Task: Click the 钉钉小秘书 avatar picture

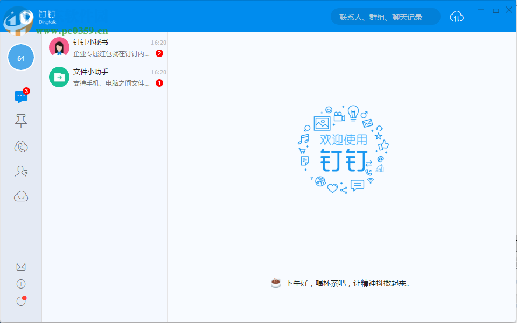Action: pyautogui.click(x=59, y=47)
